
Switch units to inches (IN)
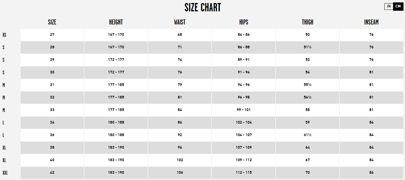389,6
